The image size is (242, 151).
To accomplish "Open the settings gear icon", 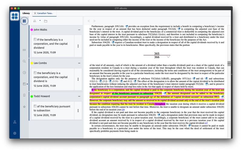I will coord(15,133).
